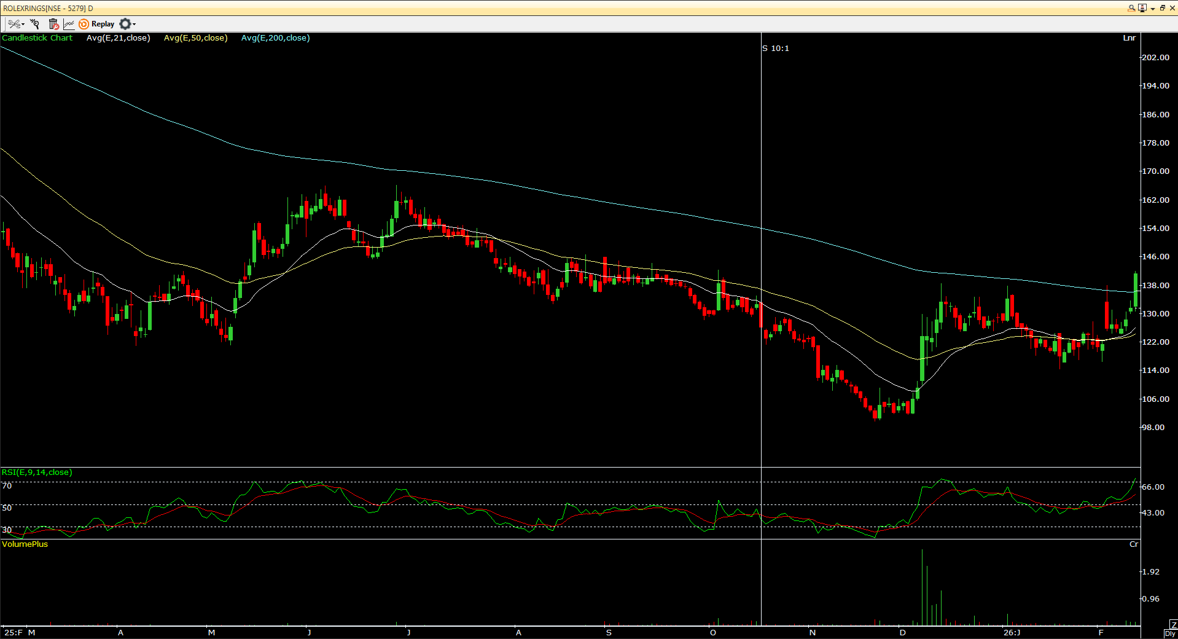Image resolution: width=1178 pixels, height=639 pixels.
Task: Click the trash bin delete studies icon
Action: click(53, 24)
